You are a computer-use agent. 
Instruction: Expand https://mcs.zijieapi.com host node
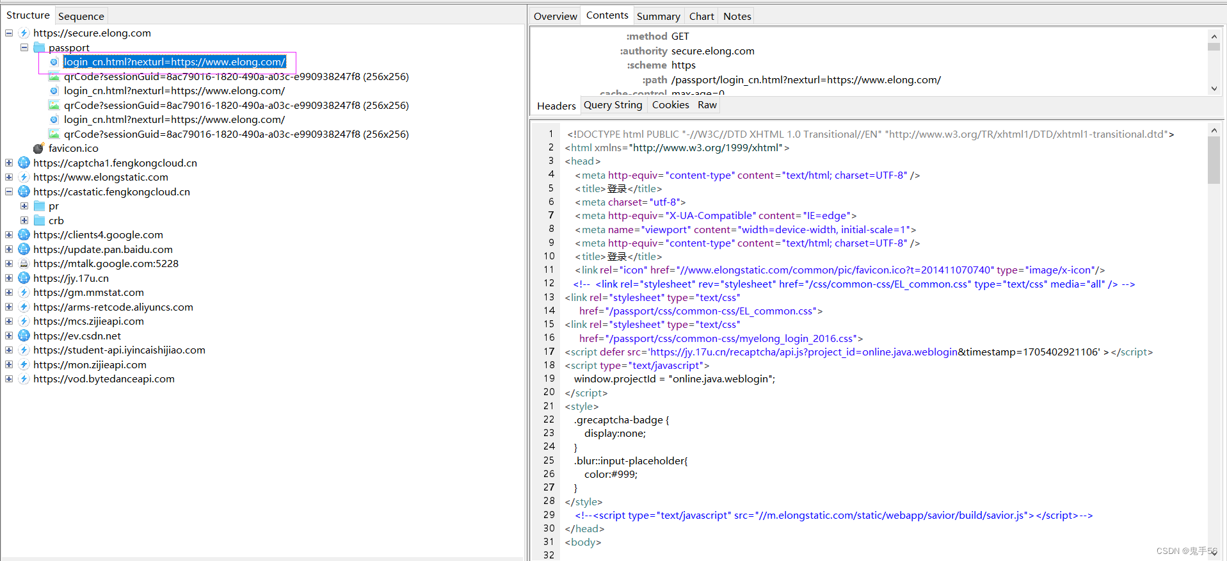9,321
